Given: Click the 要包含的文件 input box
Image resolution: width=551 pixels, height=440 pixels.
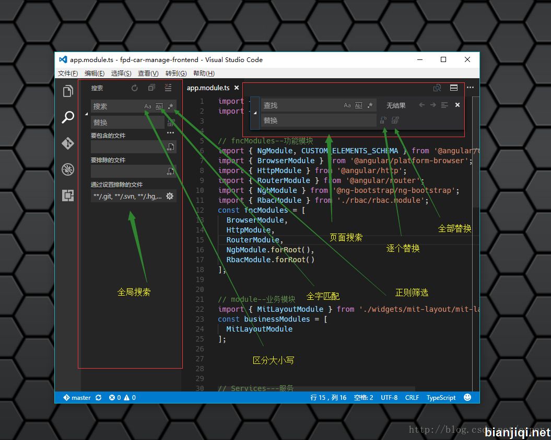Looking at the screenshot, I should tap(134, 146).
